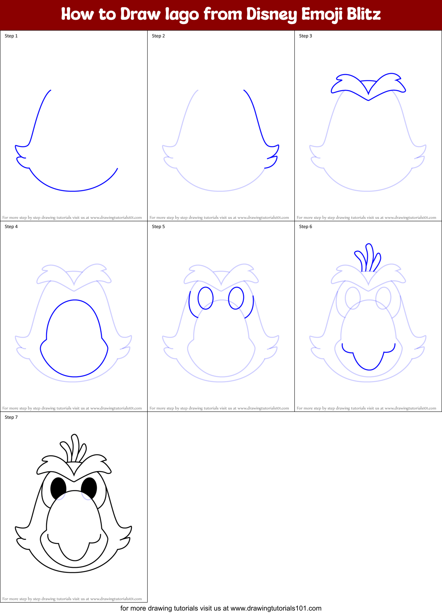
Task: Click the title 'How to Draw Iago from Disney Emoji Blitz'
Action: pos(221,15)
